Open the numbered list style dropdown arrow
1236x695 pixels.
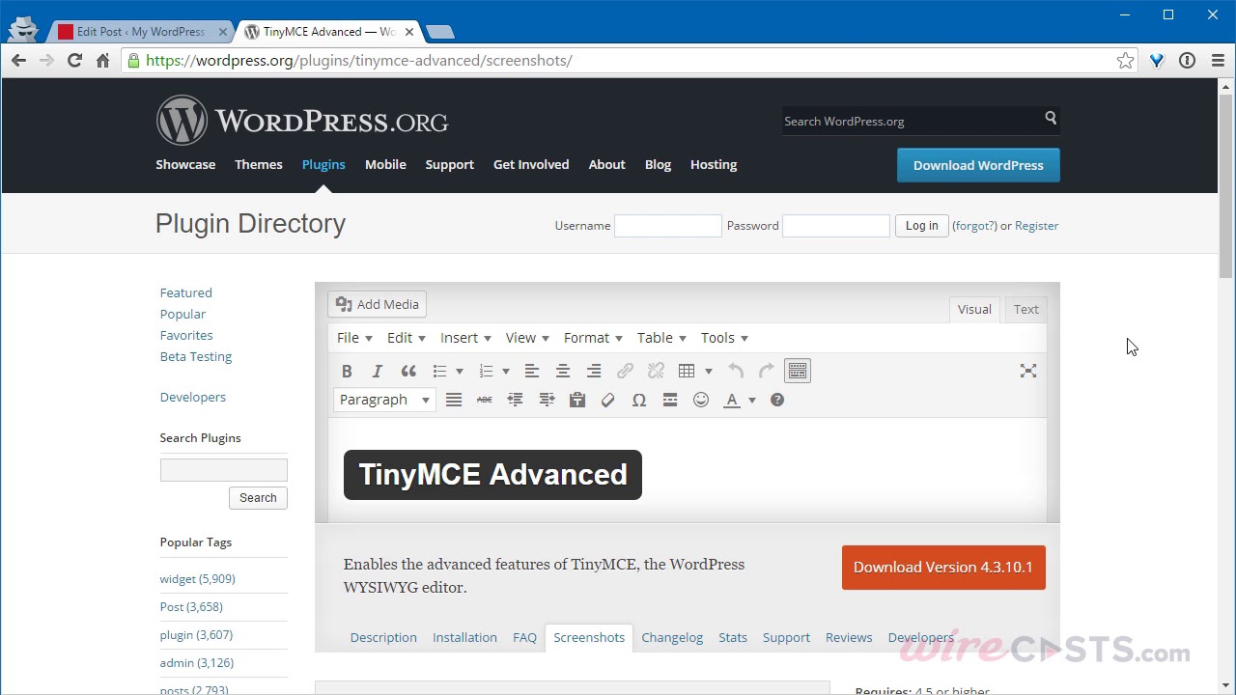(x=506, y=372)
